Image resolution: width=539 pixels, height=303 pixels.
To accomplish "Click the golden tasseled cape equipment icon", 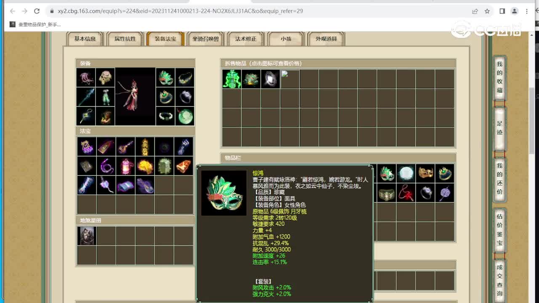I will pos(105,77).
